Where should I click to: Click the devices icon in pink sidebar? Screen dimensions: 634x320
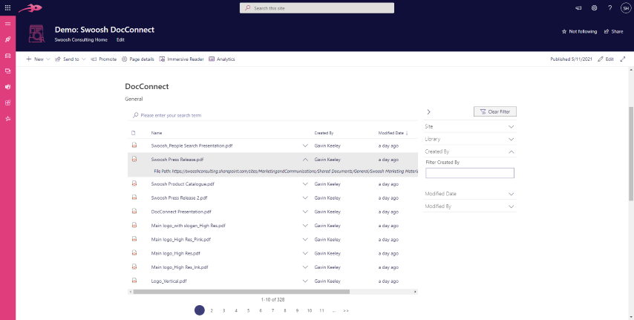pyautogui.click(x=7, y=71)
